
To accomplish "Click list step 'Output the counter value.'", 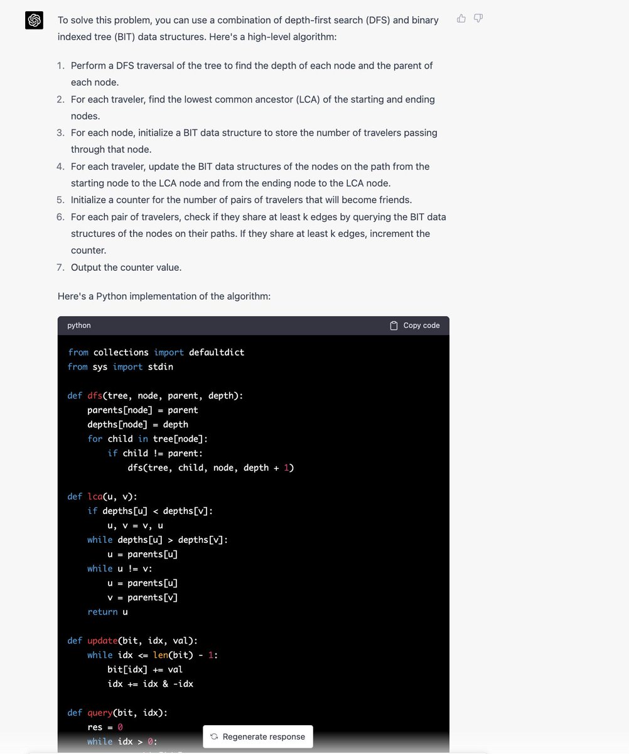I will [126, 267].
